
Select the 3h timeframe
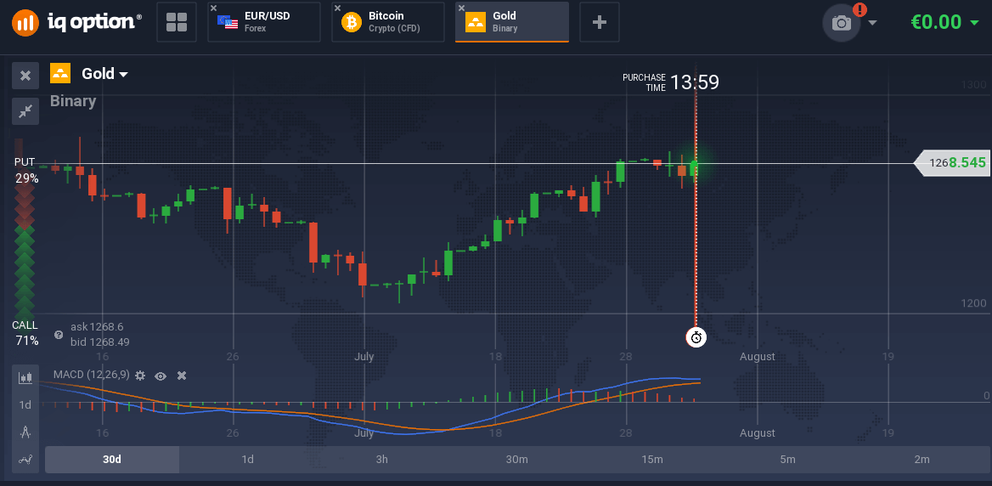382,460
